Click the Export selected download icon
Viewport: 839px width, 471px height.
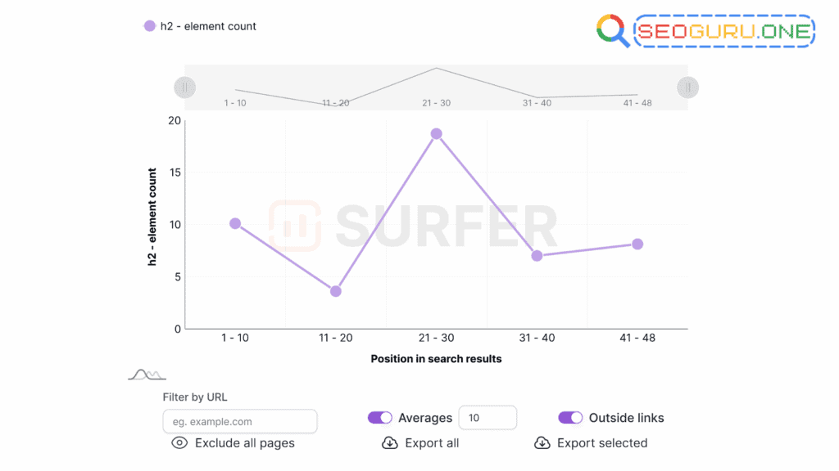click(543, 442)
